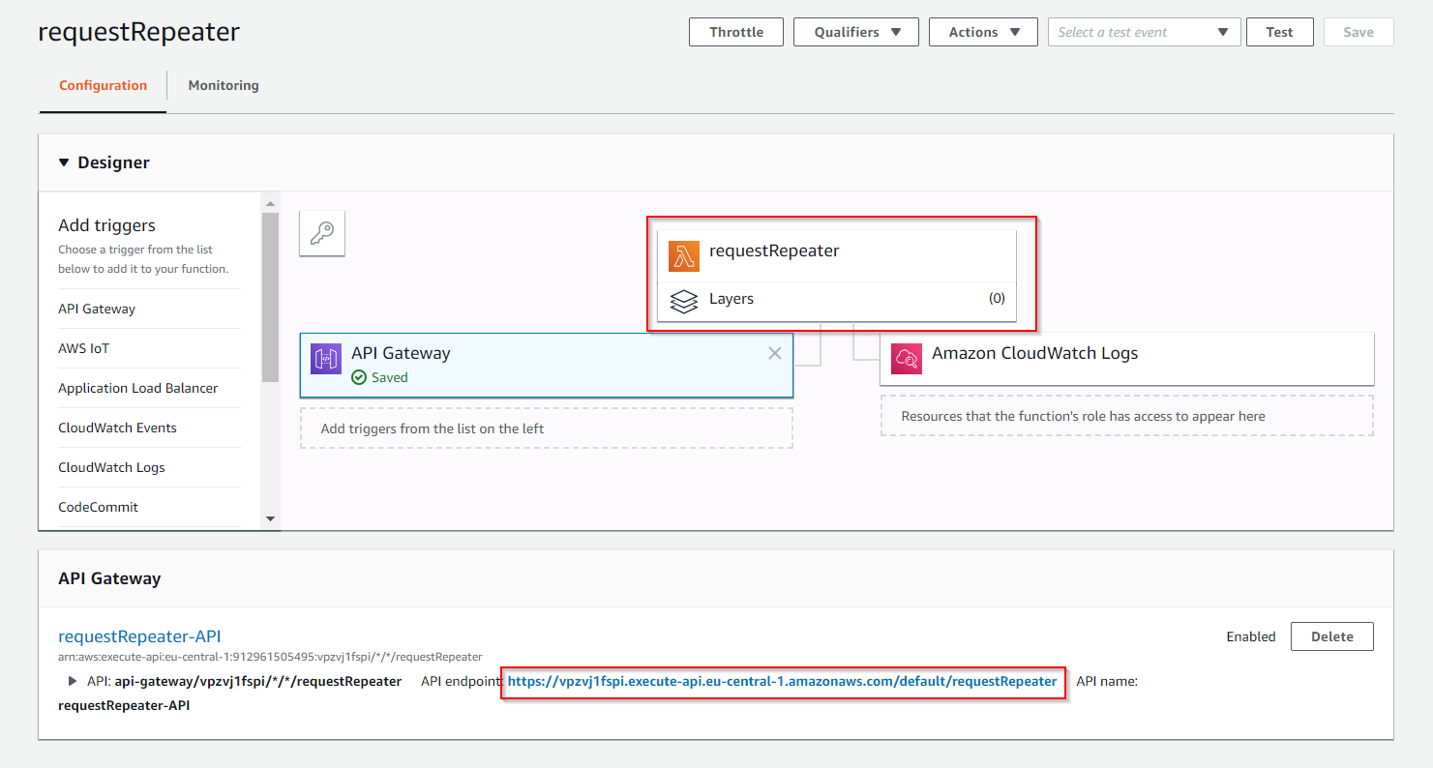Add an Application Load Balancer trigger
Image resolution: width=1433 pixels, height=768 pixels.
click(x=137, y=387)
